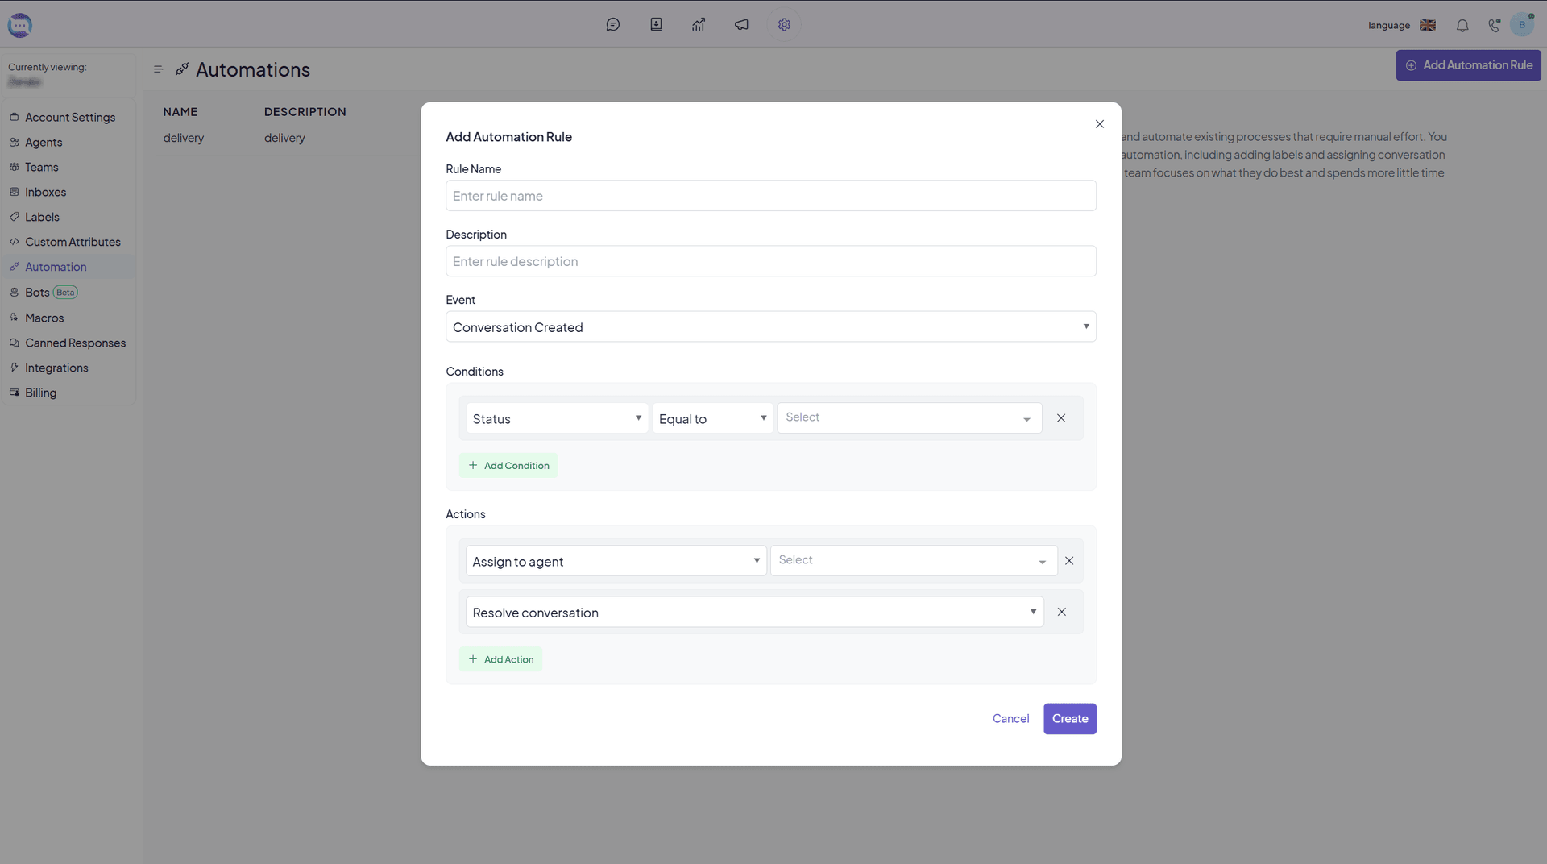Click the phone call icon in header

tap(1494, 26)
